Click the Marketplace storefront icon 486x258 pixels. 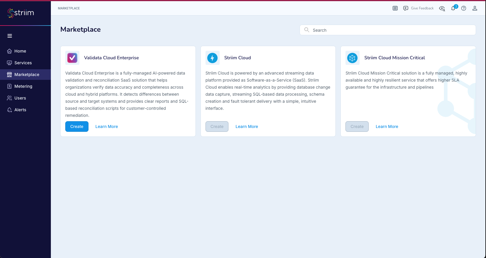9,75
